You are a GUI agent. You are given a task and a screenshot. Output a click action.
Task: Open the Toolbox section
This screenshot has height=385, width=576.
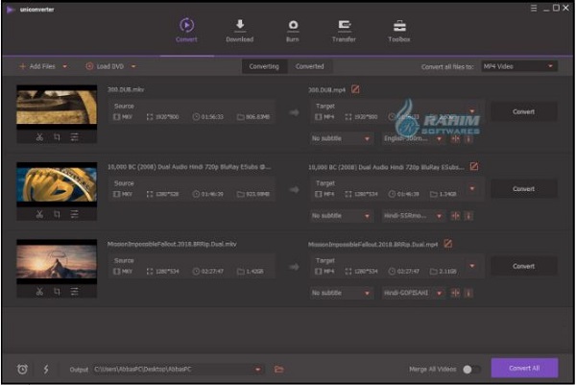tap(399, 31)
